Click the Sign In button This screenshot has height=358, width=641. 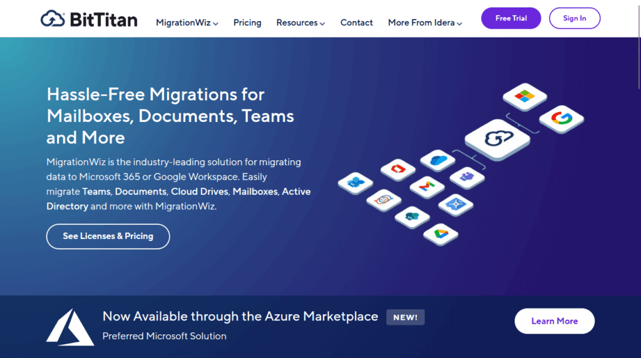click(575, 18)
